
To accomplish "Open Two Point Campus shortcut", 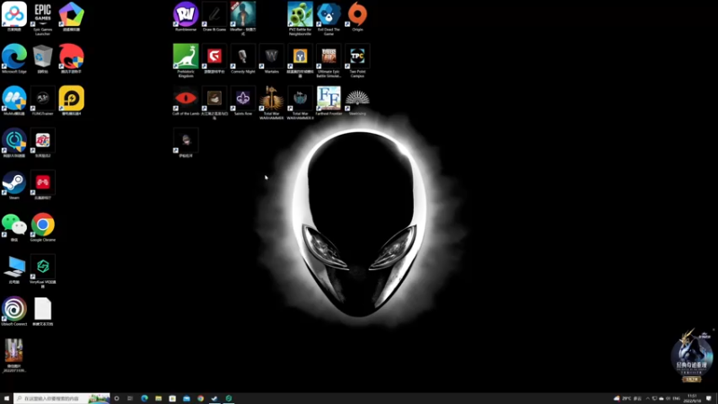I will (357, 60).
